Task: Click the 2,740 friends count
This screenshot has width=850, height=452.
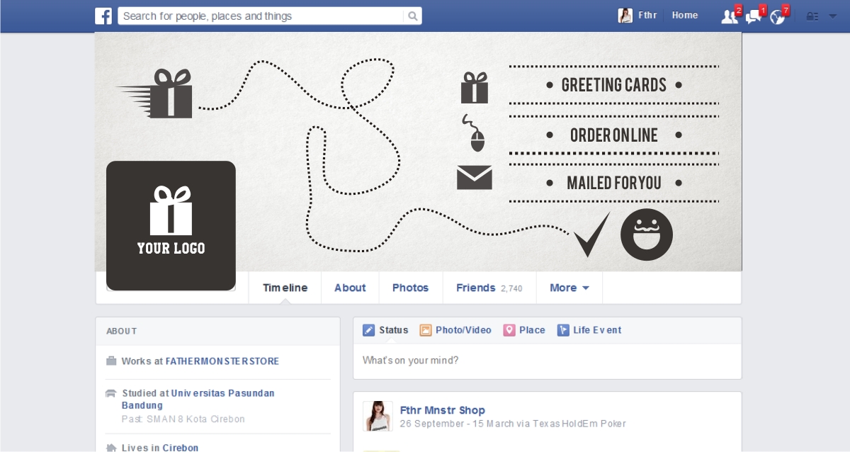Action: coord(511,288)
